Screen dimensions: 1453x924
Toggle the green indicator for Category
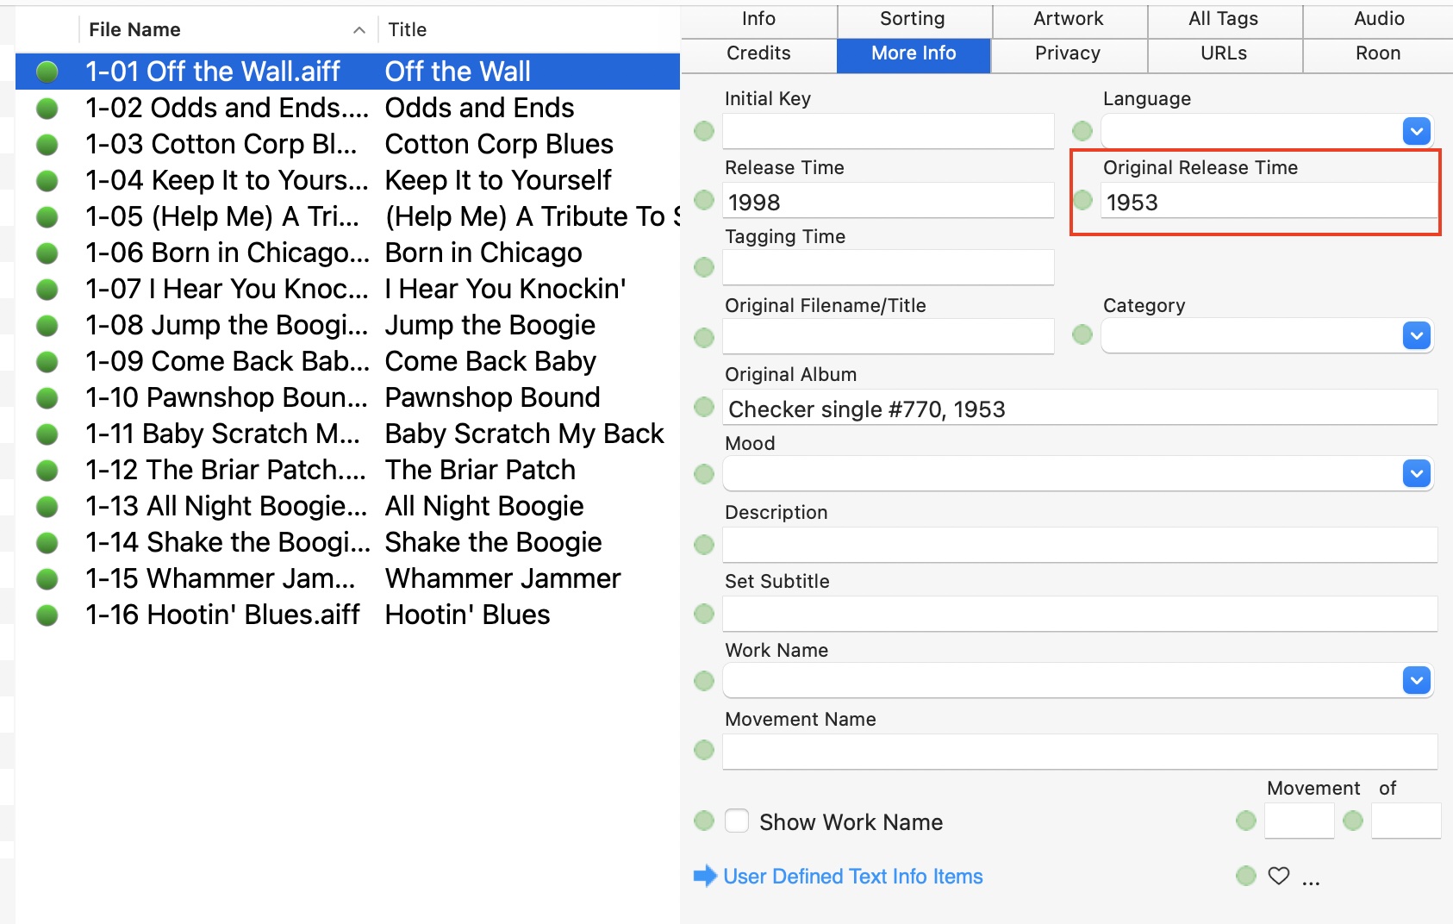(x=1082, y=334)
